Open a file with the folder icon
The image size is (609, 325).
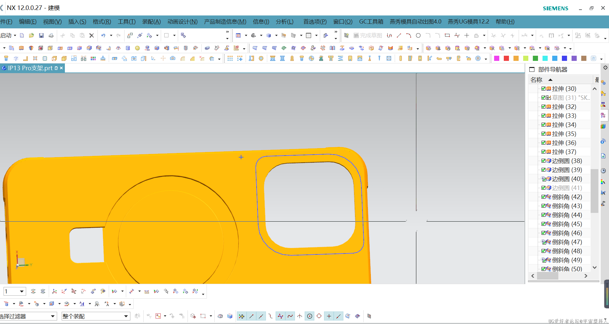(x=31, y=35)
